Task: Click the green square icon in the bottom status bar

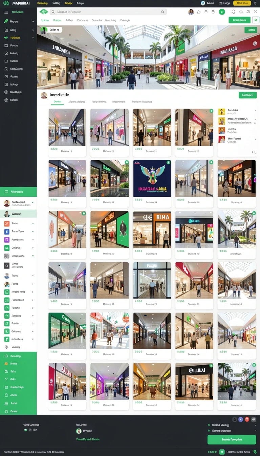Action: click(222, 452)
